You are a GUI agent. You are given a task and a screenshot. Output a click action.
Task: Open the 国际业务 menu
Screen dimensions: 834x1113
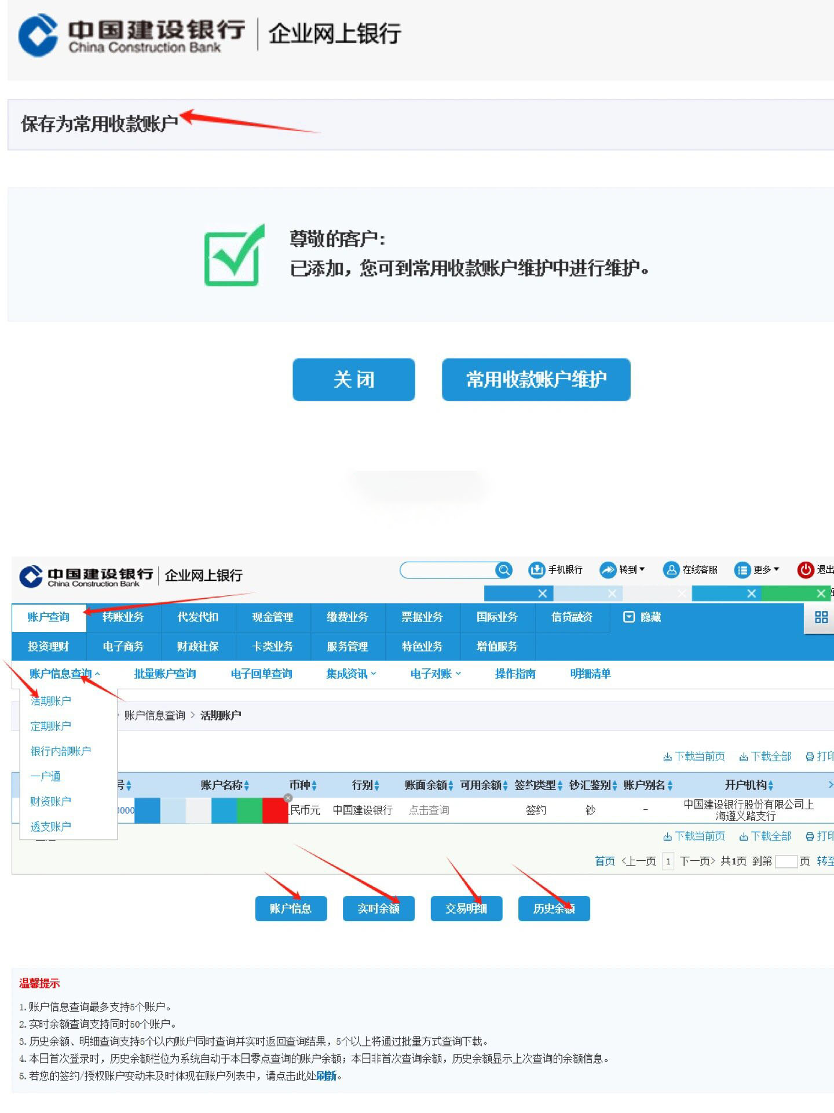[x=497, y=617]
